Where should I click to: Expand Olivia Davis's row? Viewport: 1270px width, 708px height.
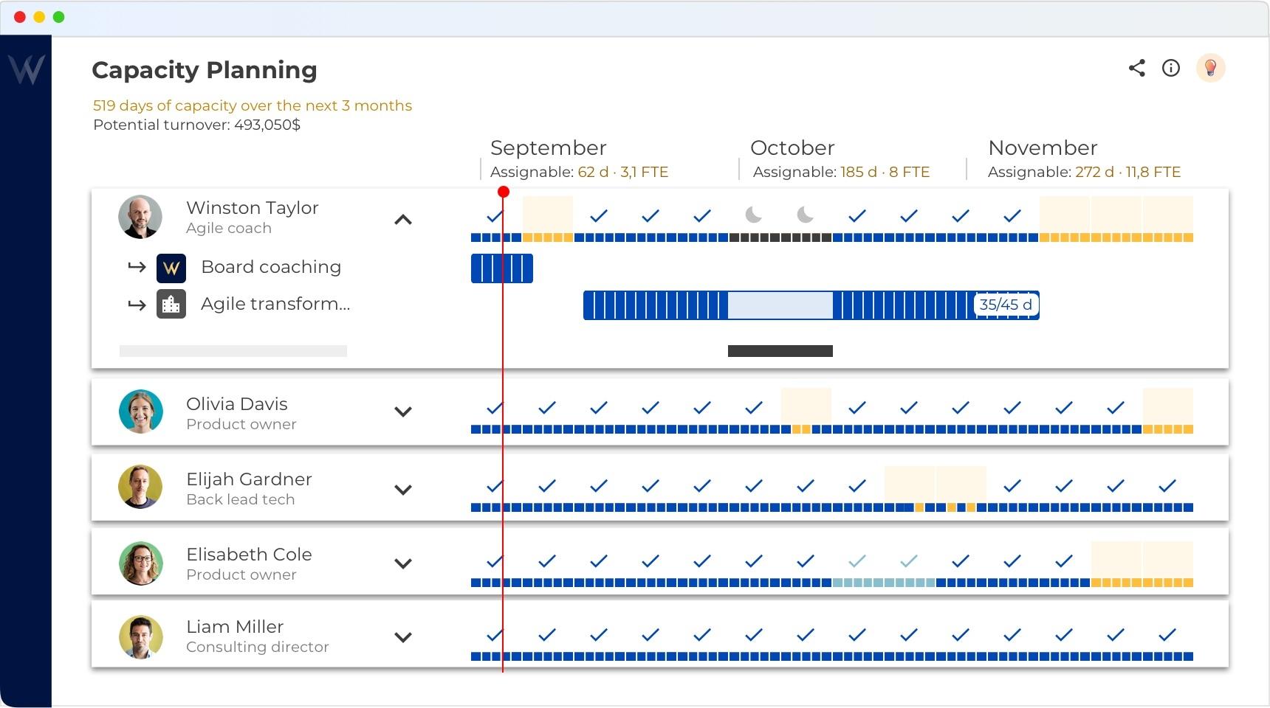pyautogui.click(x=403, y=412)
